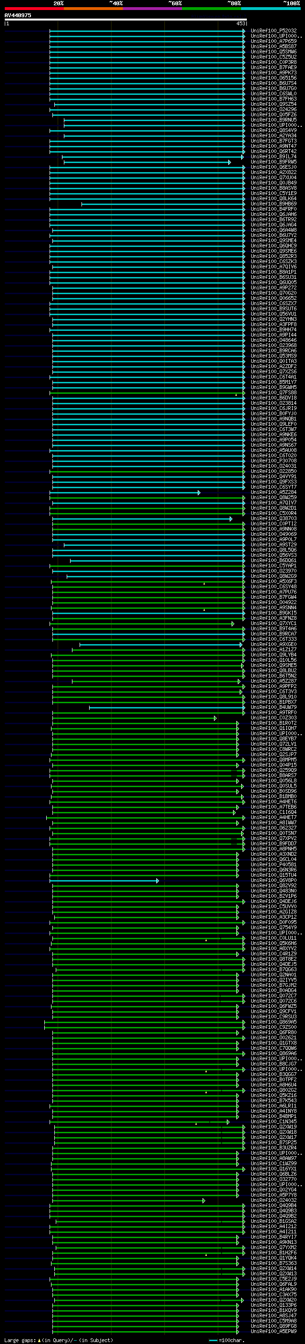Click the red 20% identity legend segment
Viewport: 305px width, 1344px height.
click(34, 9)
